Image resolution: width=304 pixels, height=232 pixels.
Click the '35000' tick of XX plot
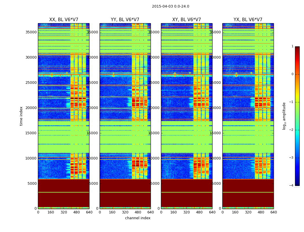pyautogui.click(x=31, y=32)
